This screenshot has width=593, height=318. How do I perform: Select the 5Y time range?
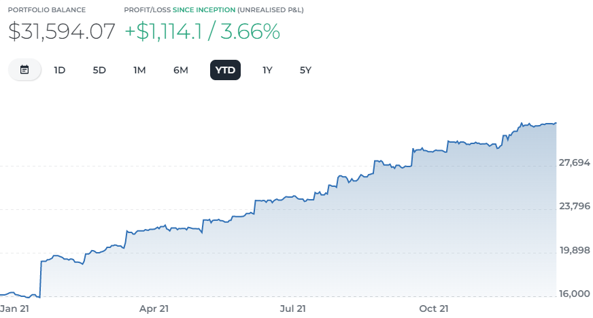(305, 70)
